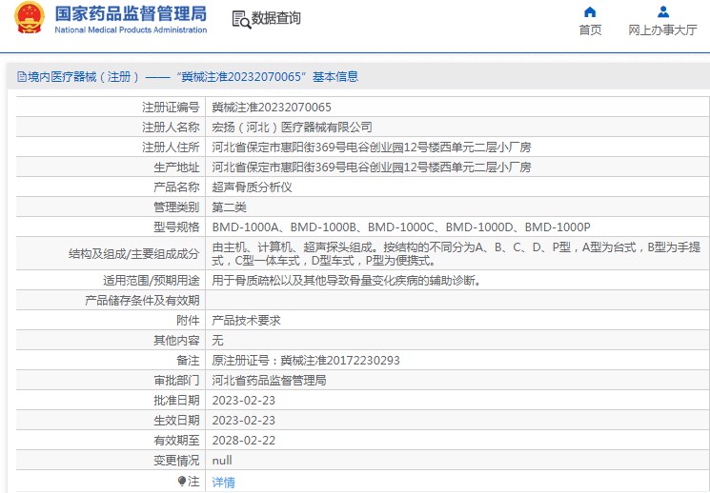Open the 数据查询 search icon

point(241,19)
